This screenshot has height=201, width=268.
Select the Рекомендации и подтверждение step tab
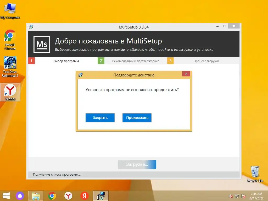click(x=136, y=61)
